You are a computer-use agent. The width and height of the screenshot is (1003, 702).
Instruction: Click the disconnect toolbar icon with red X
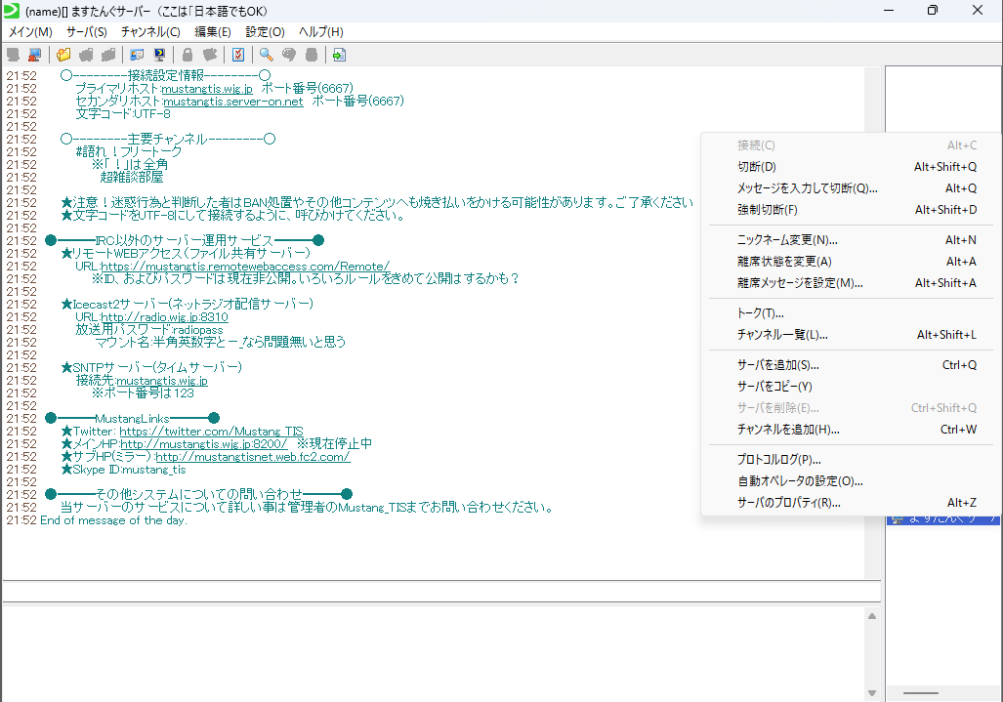(34, 55)
